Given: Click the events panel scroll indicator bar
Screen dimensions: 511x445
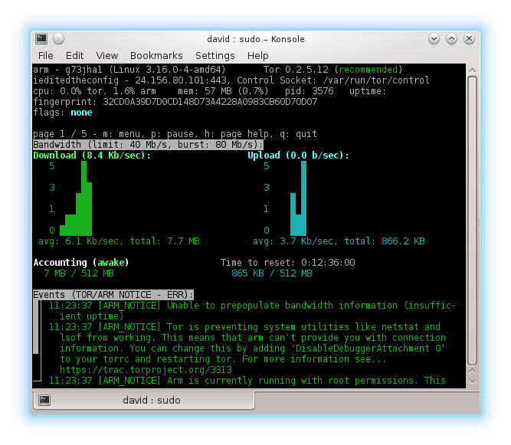Looking at the screenshot, I should 36,327.
